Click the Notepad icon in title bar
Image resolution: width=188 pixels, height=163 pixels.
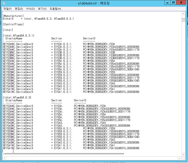4,3
